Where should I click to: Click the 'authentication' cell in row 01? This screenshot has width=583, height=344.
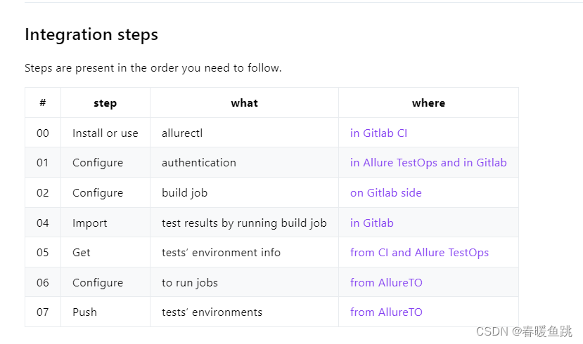198,163
